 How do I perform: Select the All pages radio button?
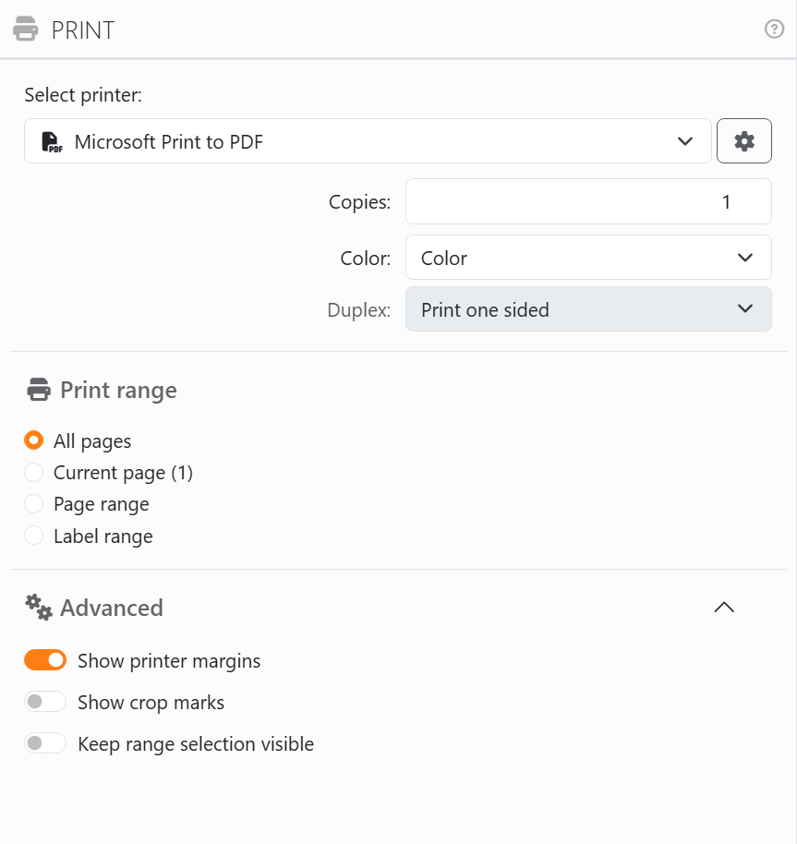coord(33,440)
